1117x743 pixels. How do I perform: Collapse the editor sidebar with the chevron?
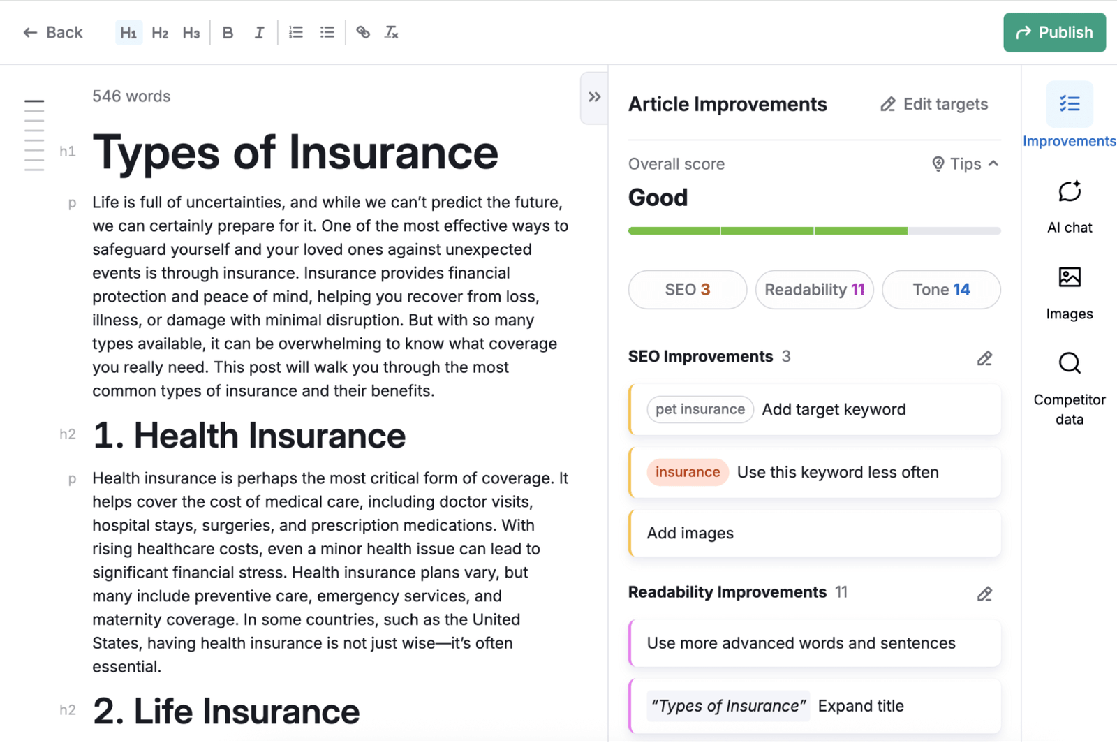coord(593,97)
